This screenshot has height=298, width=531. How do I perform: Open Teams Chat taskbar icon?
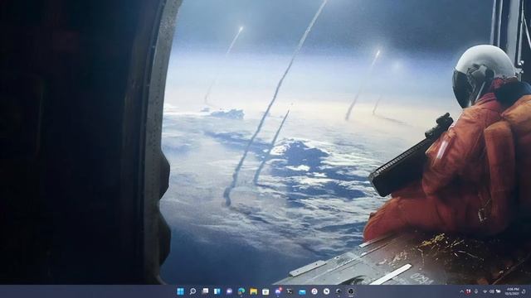point(229,291)
